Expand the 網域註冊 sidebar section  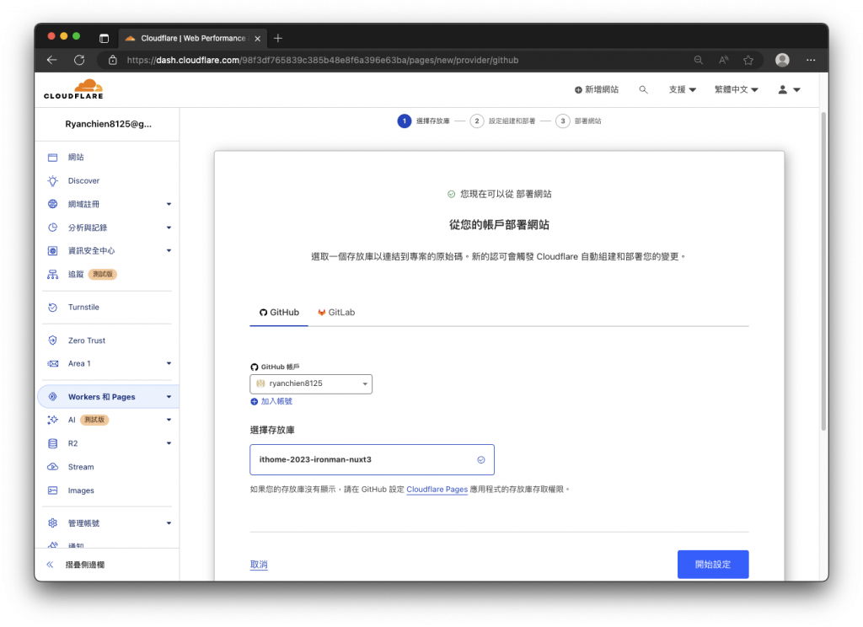pyautogui.click(x=169, y=204)
